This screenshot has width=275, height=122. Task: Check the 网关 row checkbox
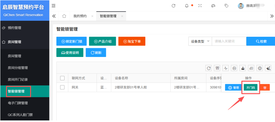(x=62, y=87)
